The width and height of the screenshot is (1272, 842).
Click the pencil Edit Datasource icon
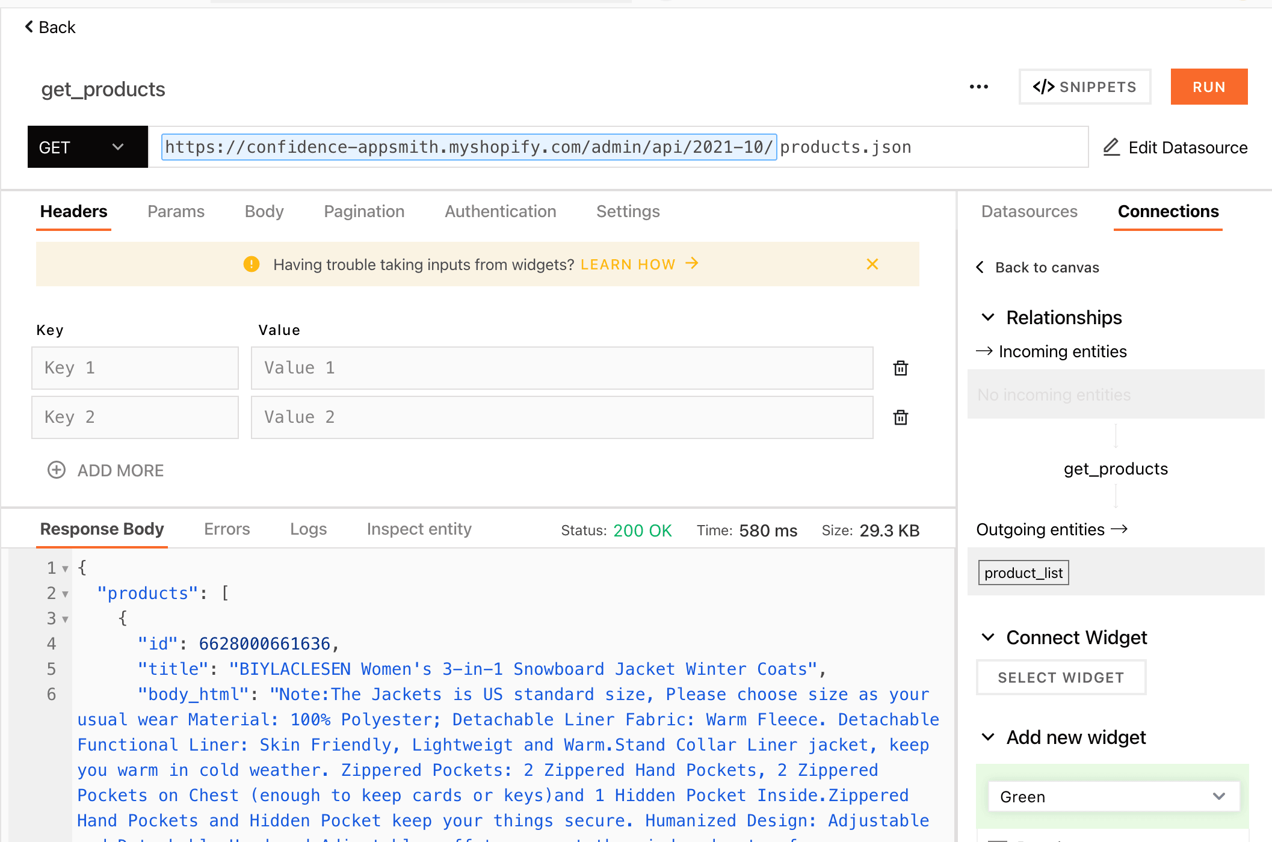[x=1111, y=147]
